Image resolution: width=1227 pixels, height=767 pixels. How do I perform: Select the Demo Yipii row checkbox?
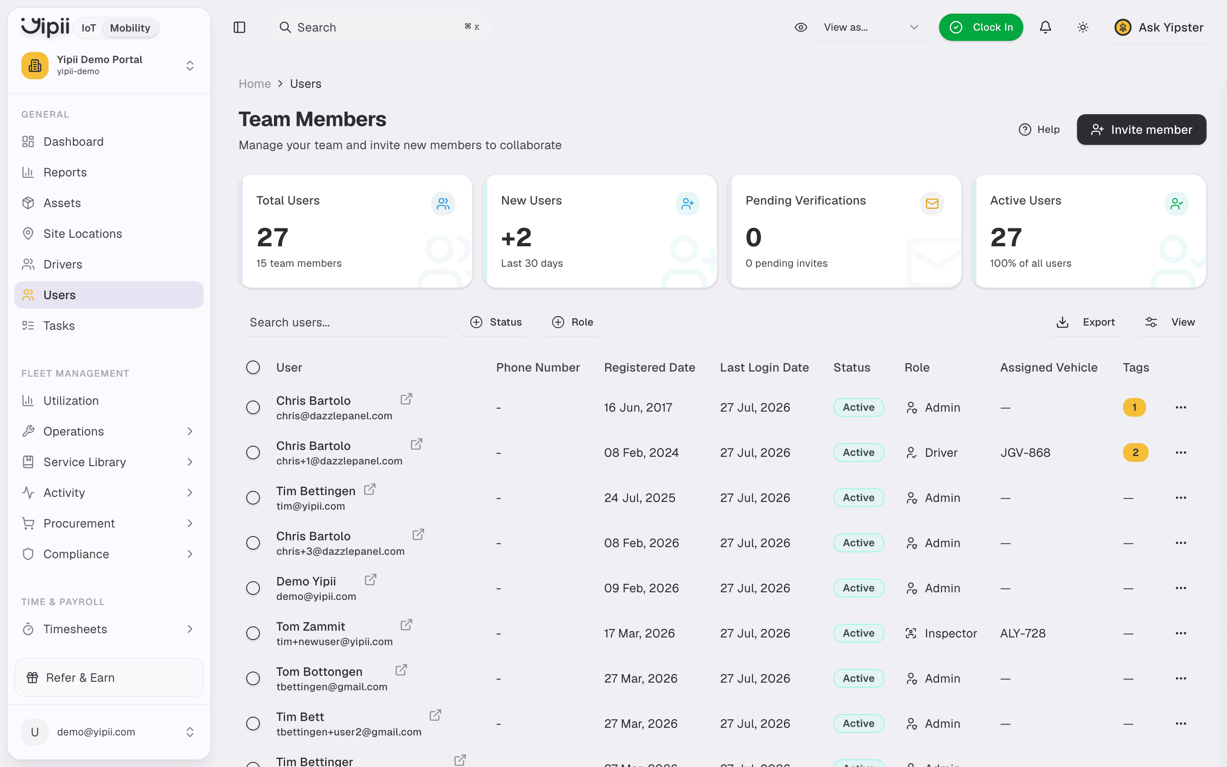point(253,588)
